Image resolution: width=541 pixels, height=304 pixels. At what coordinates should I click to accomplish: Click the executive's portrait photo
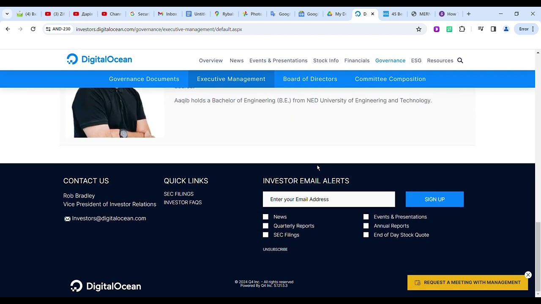[115, 112]
